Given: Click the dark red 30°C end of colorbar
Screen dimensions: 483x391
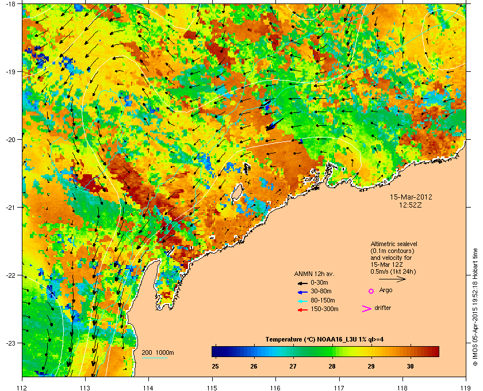Looking at the screenshot, I should [x=434, y=351].
